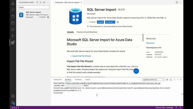Click the v1.5.5 version badge

[x=121, y=9]
